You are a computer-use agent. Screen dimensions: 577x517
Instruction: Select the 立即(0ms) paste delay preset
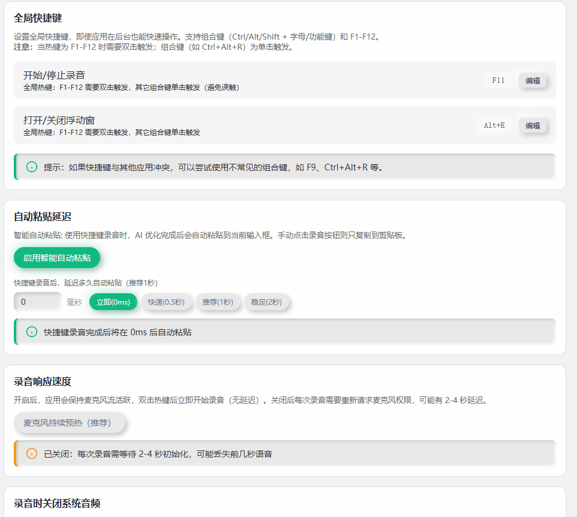tap(113, 302)
